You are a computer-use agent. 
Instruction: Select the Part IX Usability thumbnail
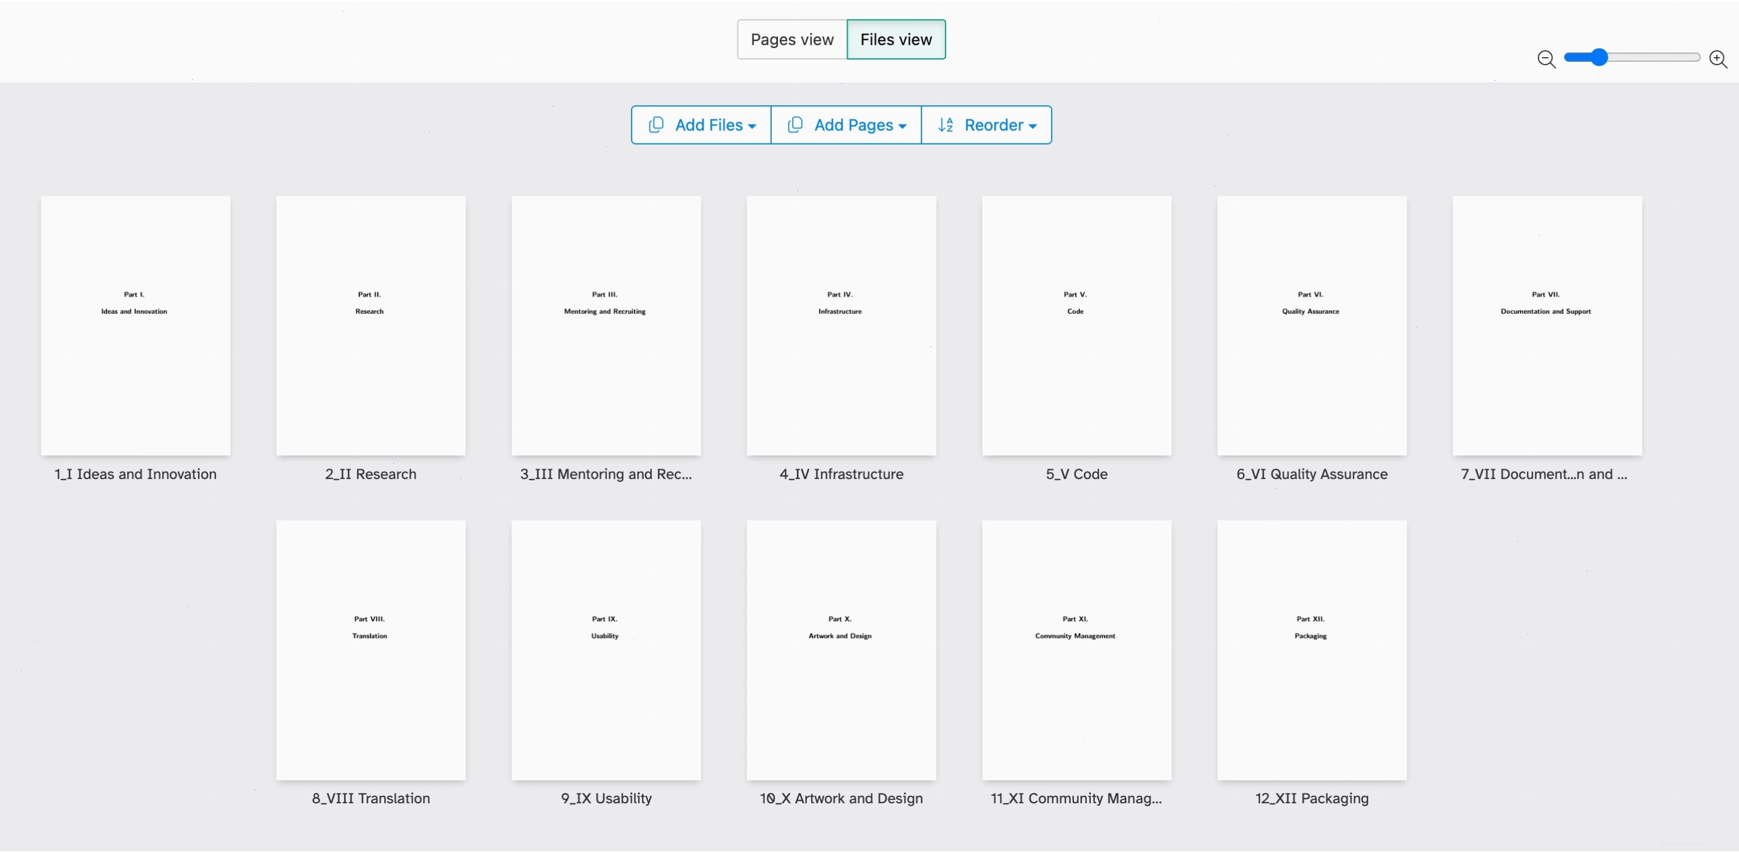[606, 651]
